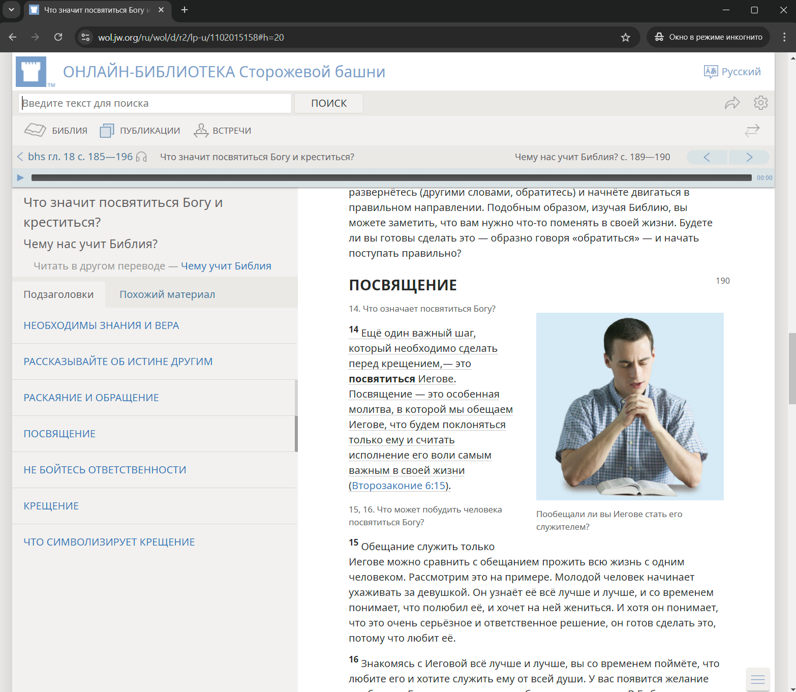Go to the next article arrow

tap(749, 157)
